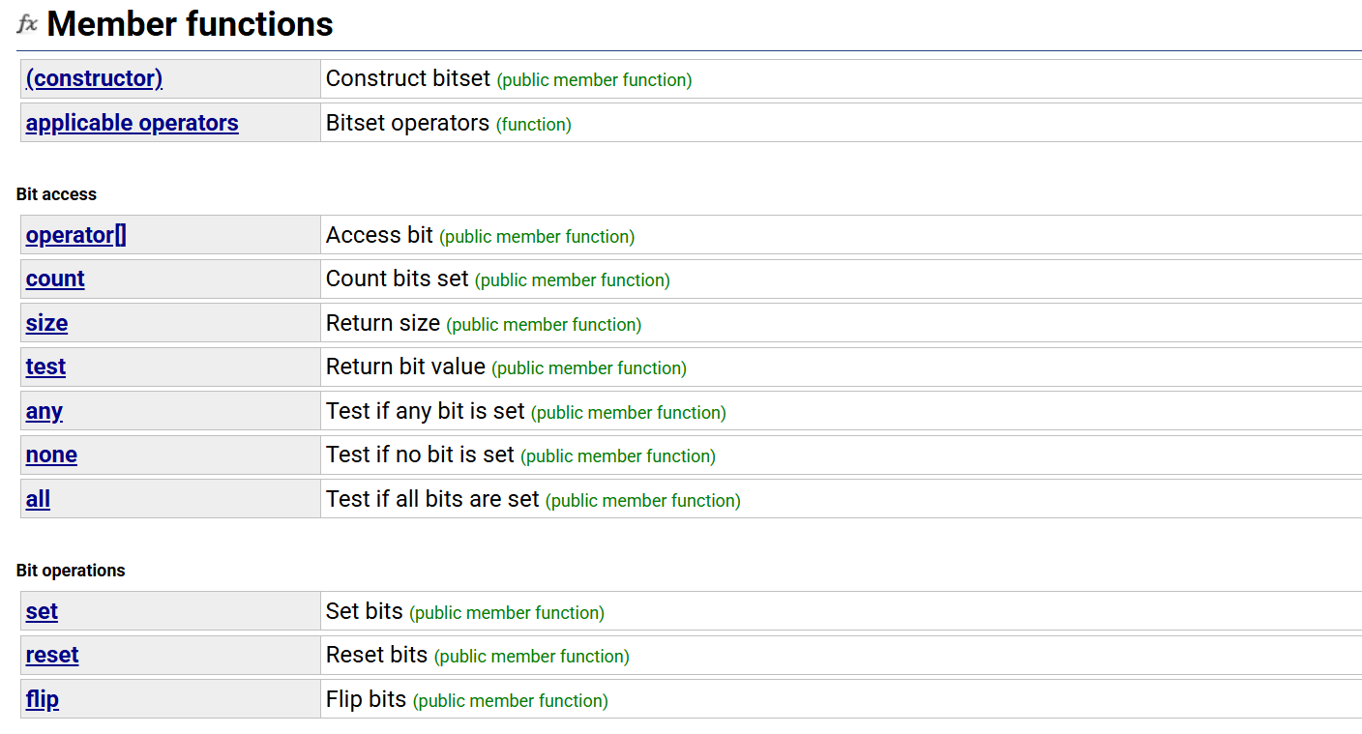Go to operator[] documentation

(75, 236)
